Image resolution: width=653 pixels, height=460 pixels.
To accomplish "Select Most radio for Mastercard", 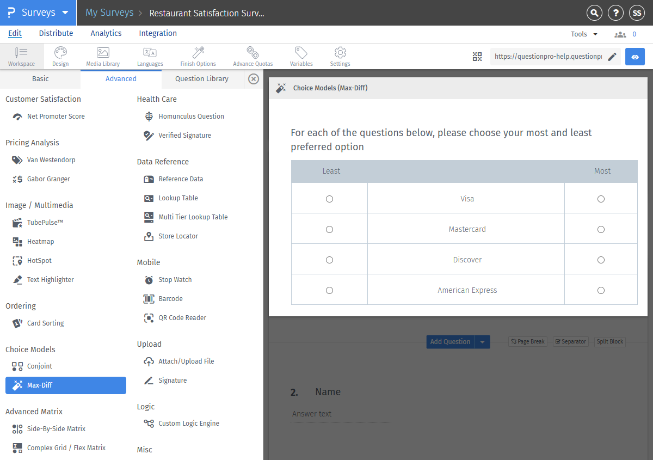I will tap(601, 230).
